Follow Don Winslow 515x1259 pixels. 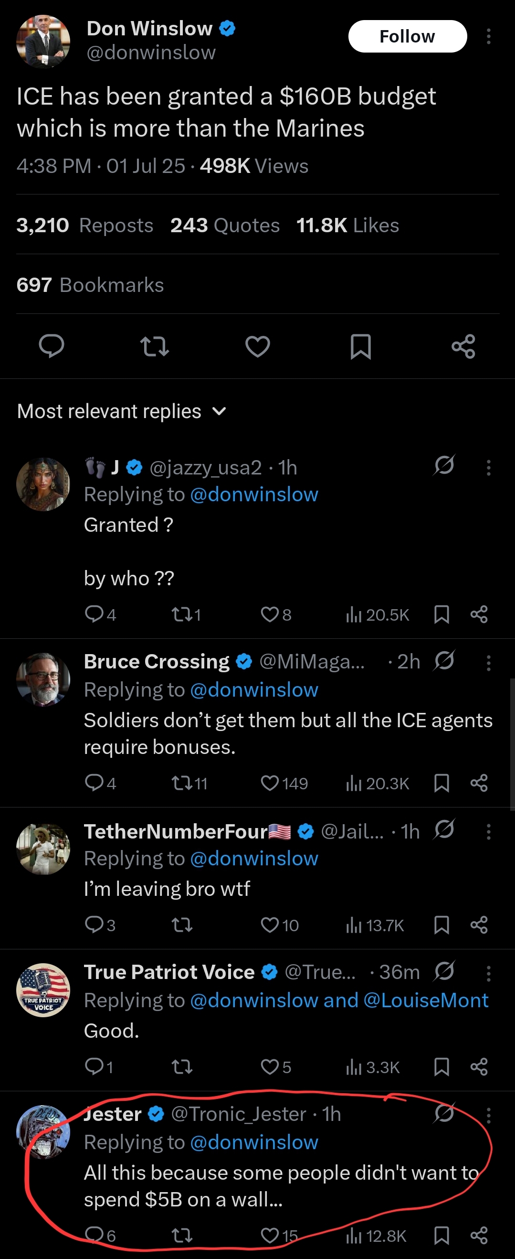[x=407, y=36]
